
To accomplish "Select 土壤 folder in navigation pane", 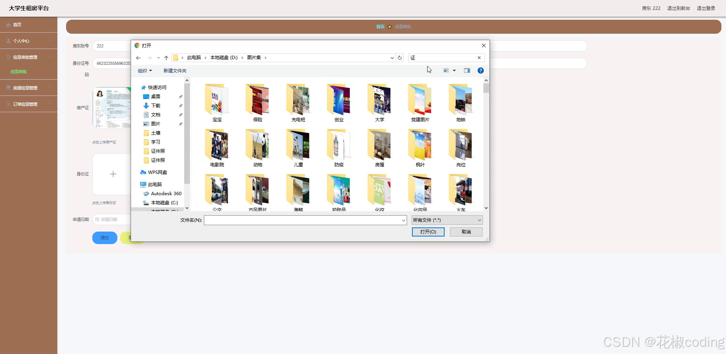I will [x=156, y=133].
